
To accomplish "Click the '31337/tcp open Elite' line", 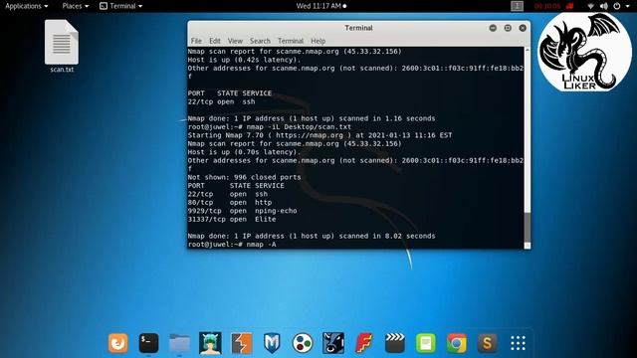I will (x=232, y=219).
